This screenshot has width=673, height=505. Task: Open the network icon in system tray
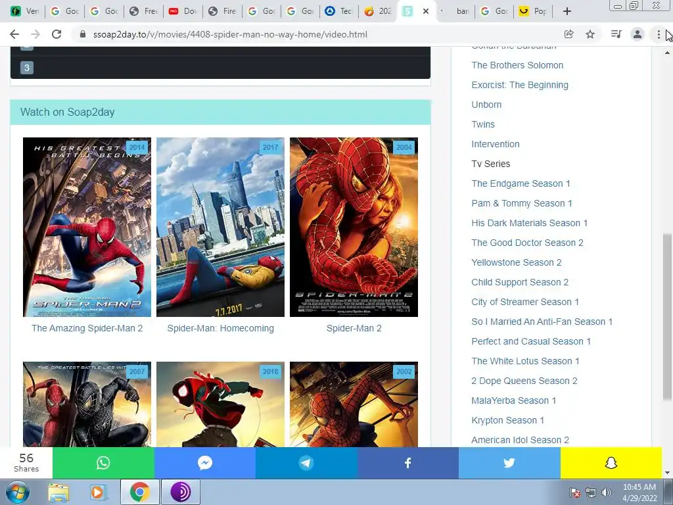591,493
